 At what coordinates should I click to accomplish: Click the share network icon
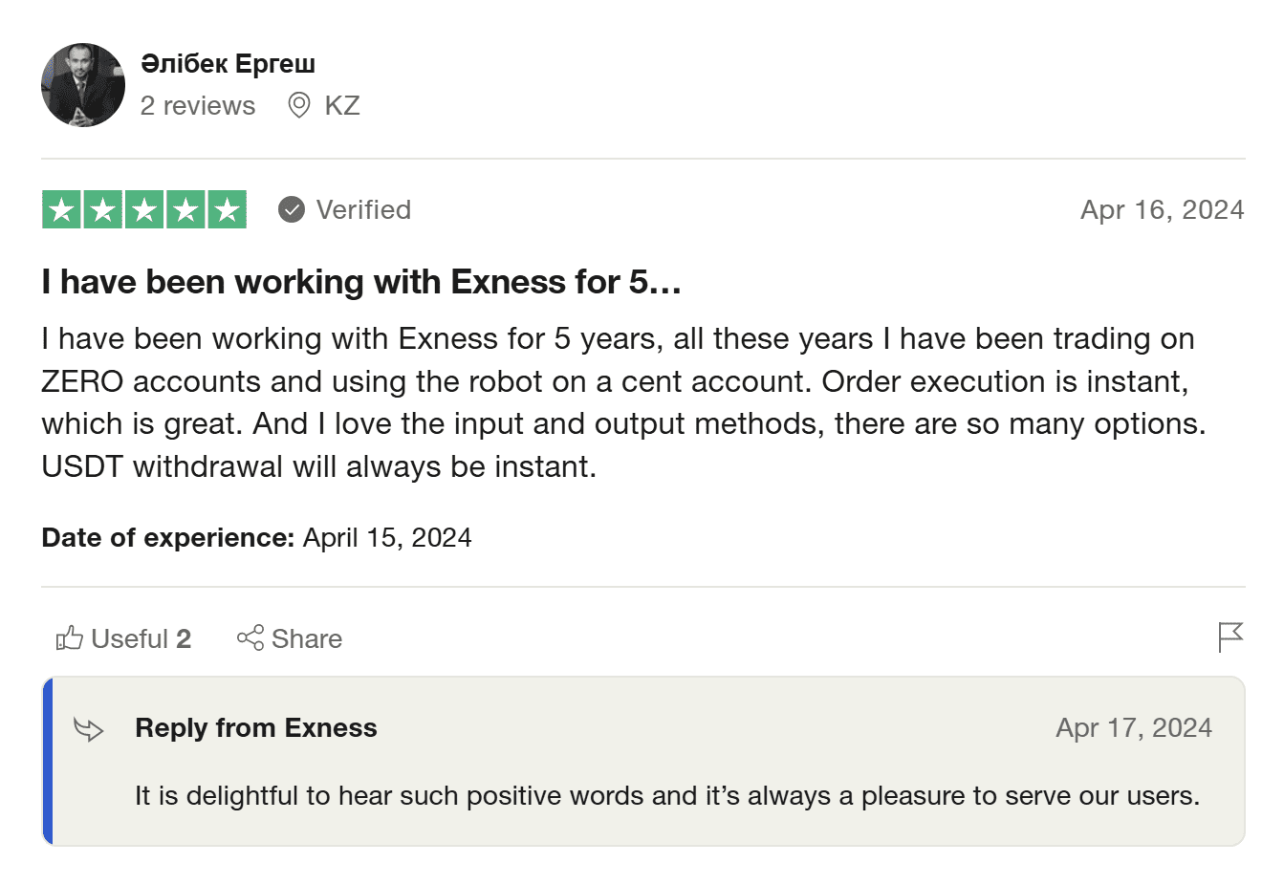click(x=250, y=638)
